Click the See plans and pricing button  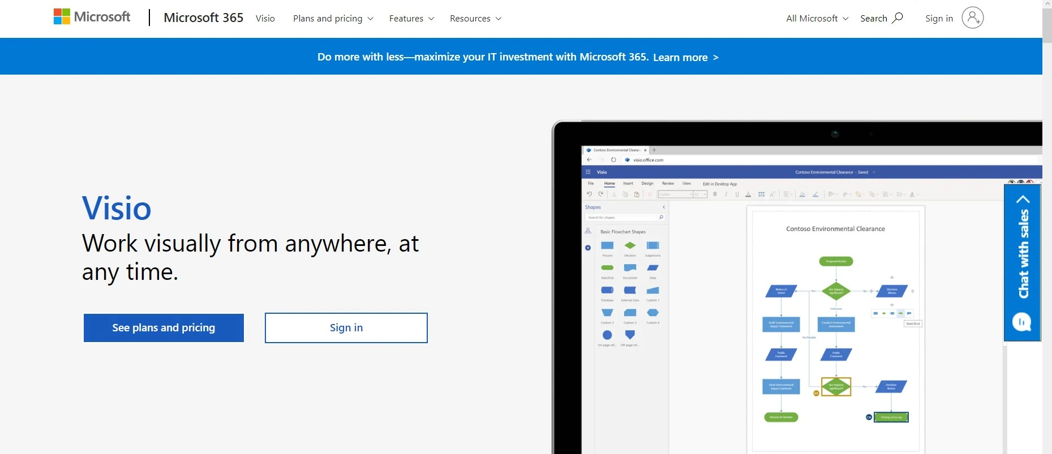click(164, 328)
